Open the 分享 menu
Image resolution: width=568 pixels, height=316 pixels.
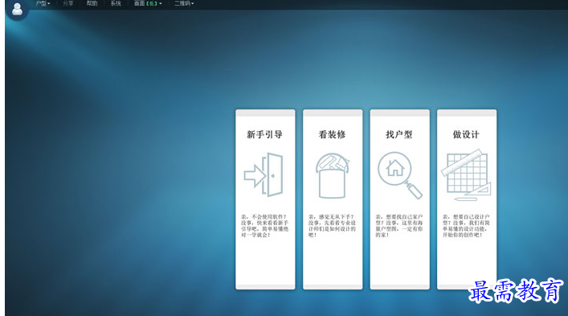pyautogui.click(x=67, y=4)
